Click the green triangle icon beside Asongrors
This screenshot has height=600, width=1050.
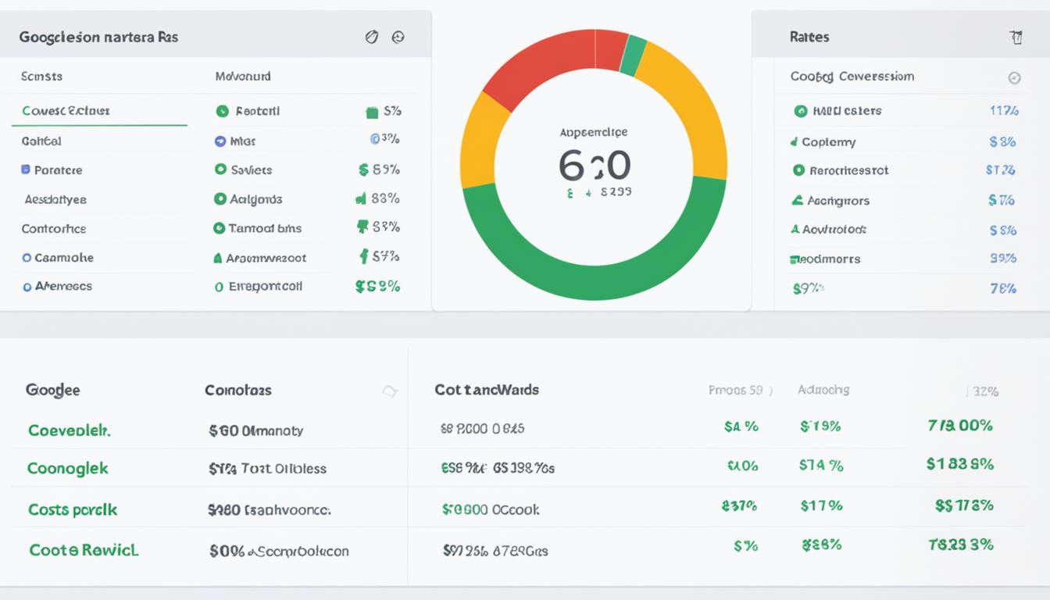pyautogui.click(x=797, y=200)
